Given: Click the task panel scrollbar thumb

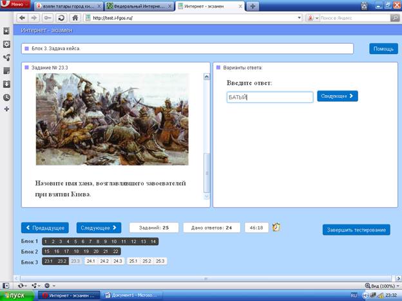Looking at the screenshot, I should coord(207,173).
